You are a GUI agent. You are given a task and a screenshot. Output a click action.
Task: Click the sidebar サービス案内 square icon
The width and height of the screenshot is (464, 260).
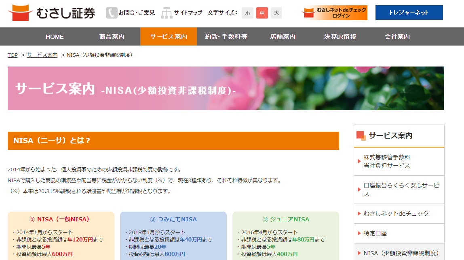click(x=361, y=136)
